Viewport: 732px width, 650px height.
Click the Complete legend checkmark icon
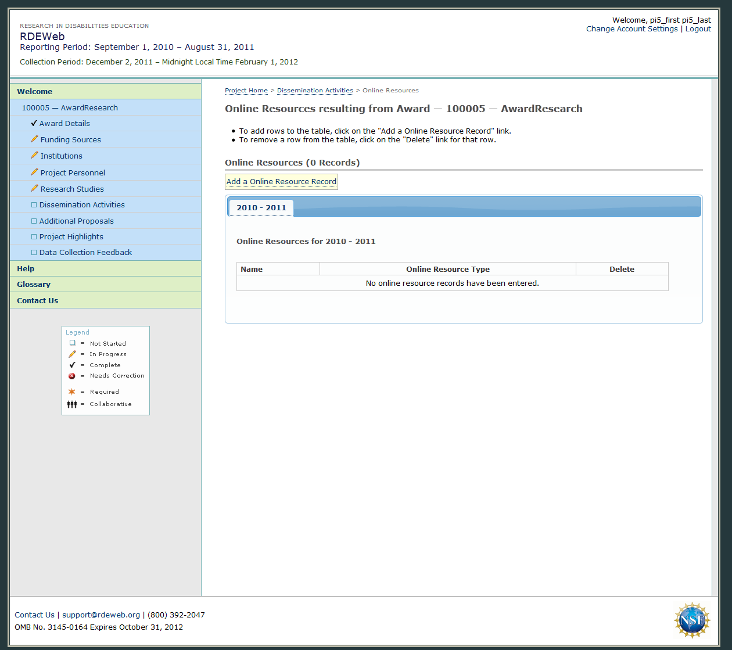(x=72, y=365)
